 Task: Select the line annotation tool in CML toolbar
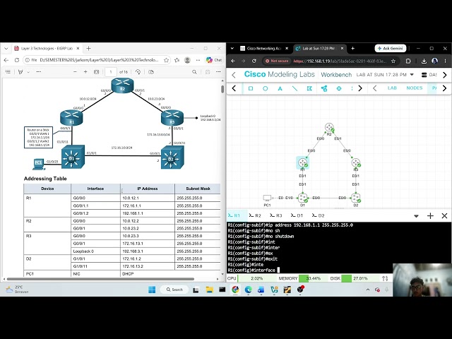[x=295, y=88]
